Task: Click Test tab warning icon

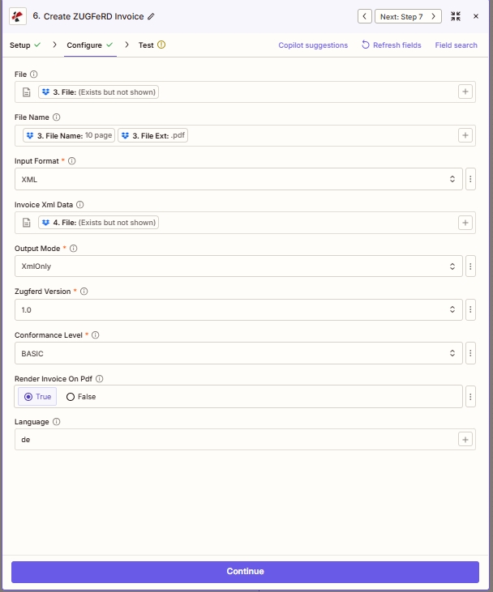Action: pyautogui.click(x=161, y=45)
